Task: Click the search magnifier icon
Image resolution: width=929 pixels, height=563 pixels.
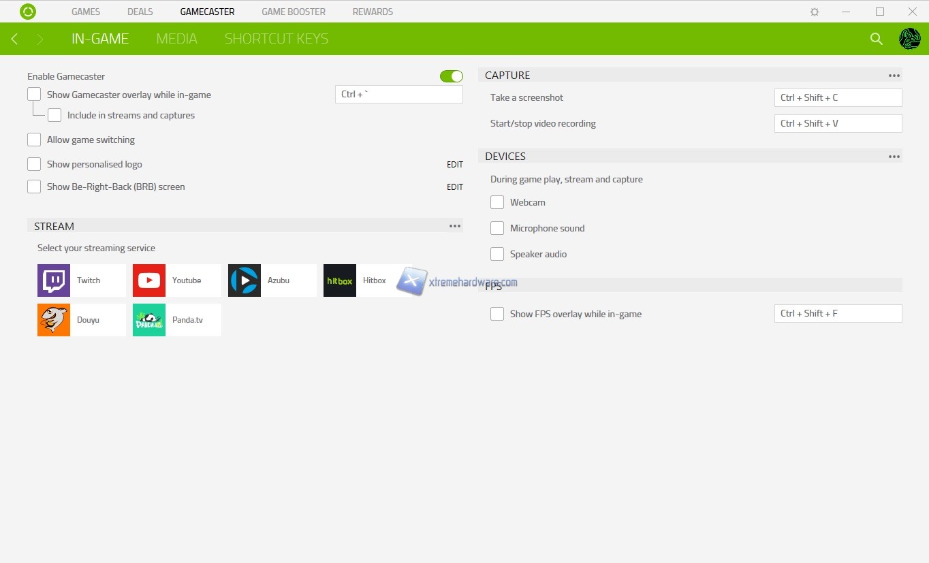Action: pyautogui.click(x=877, y=39)
